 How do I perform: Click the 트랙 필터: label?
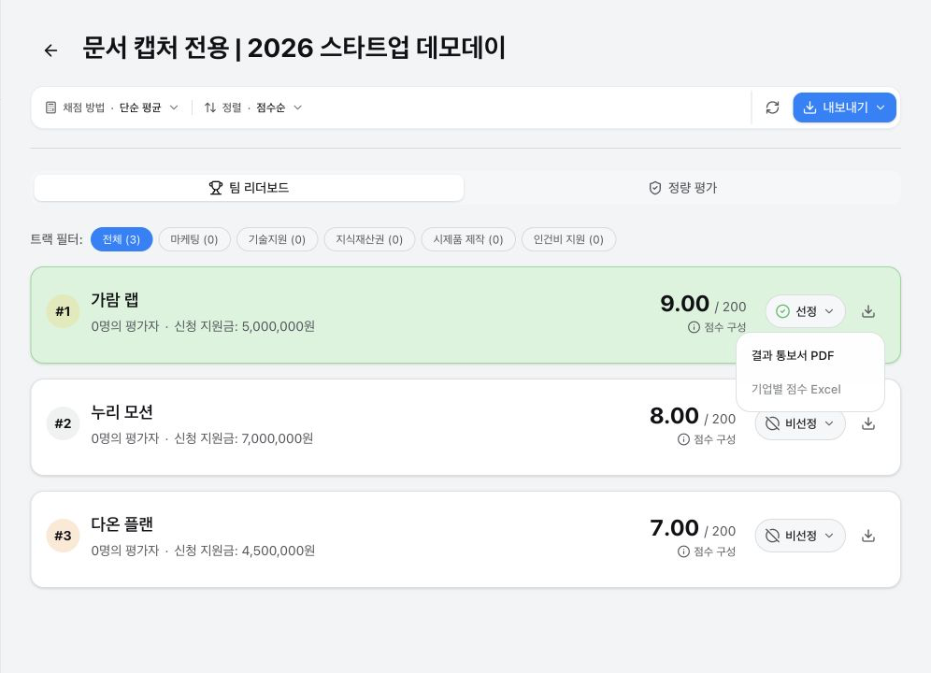[56, 239]
